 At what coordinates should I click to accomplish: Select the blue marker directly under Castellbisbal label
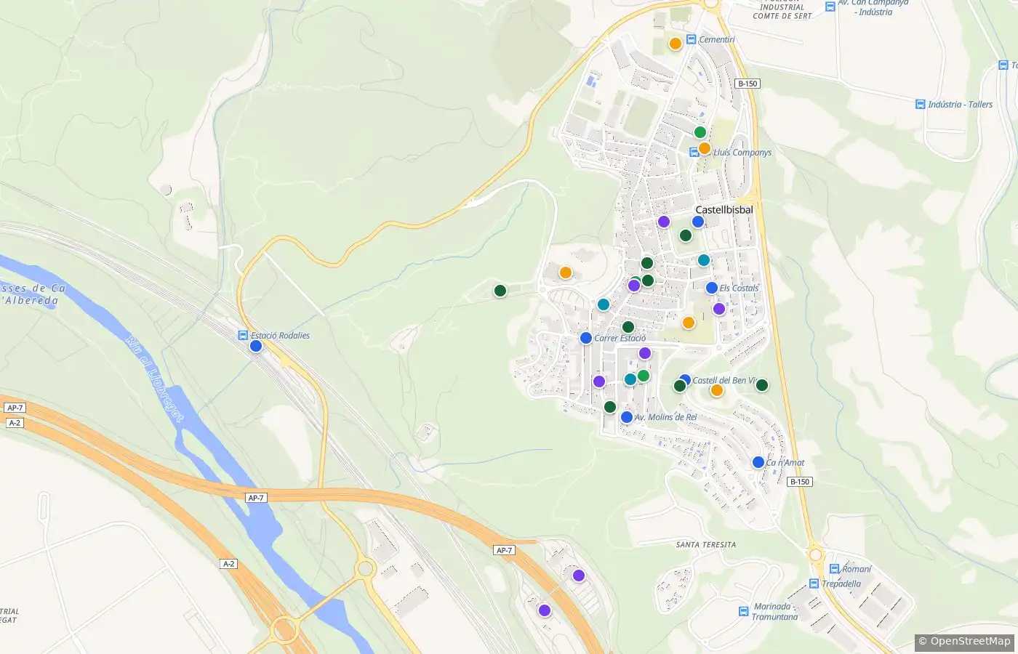698,222
